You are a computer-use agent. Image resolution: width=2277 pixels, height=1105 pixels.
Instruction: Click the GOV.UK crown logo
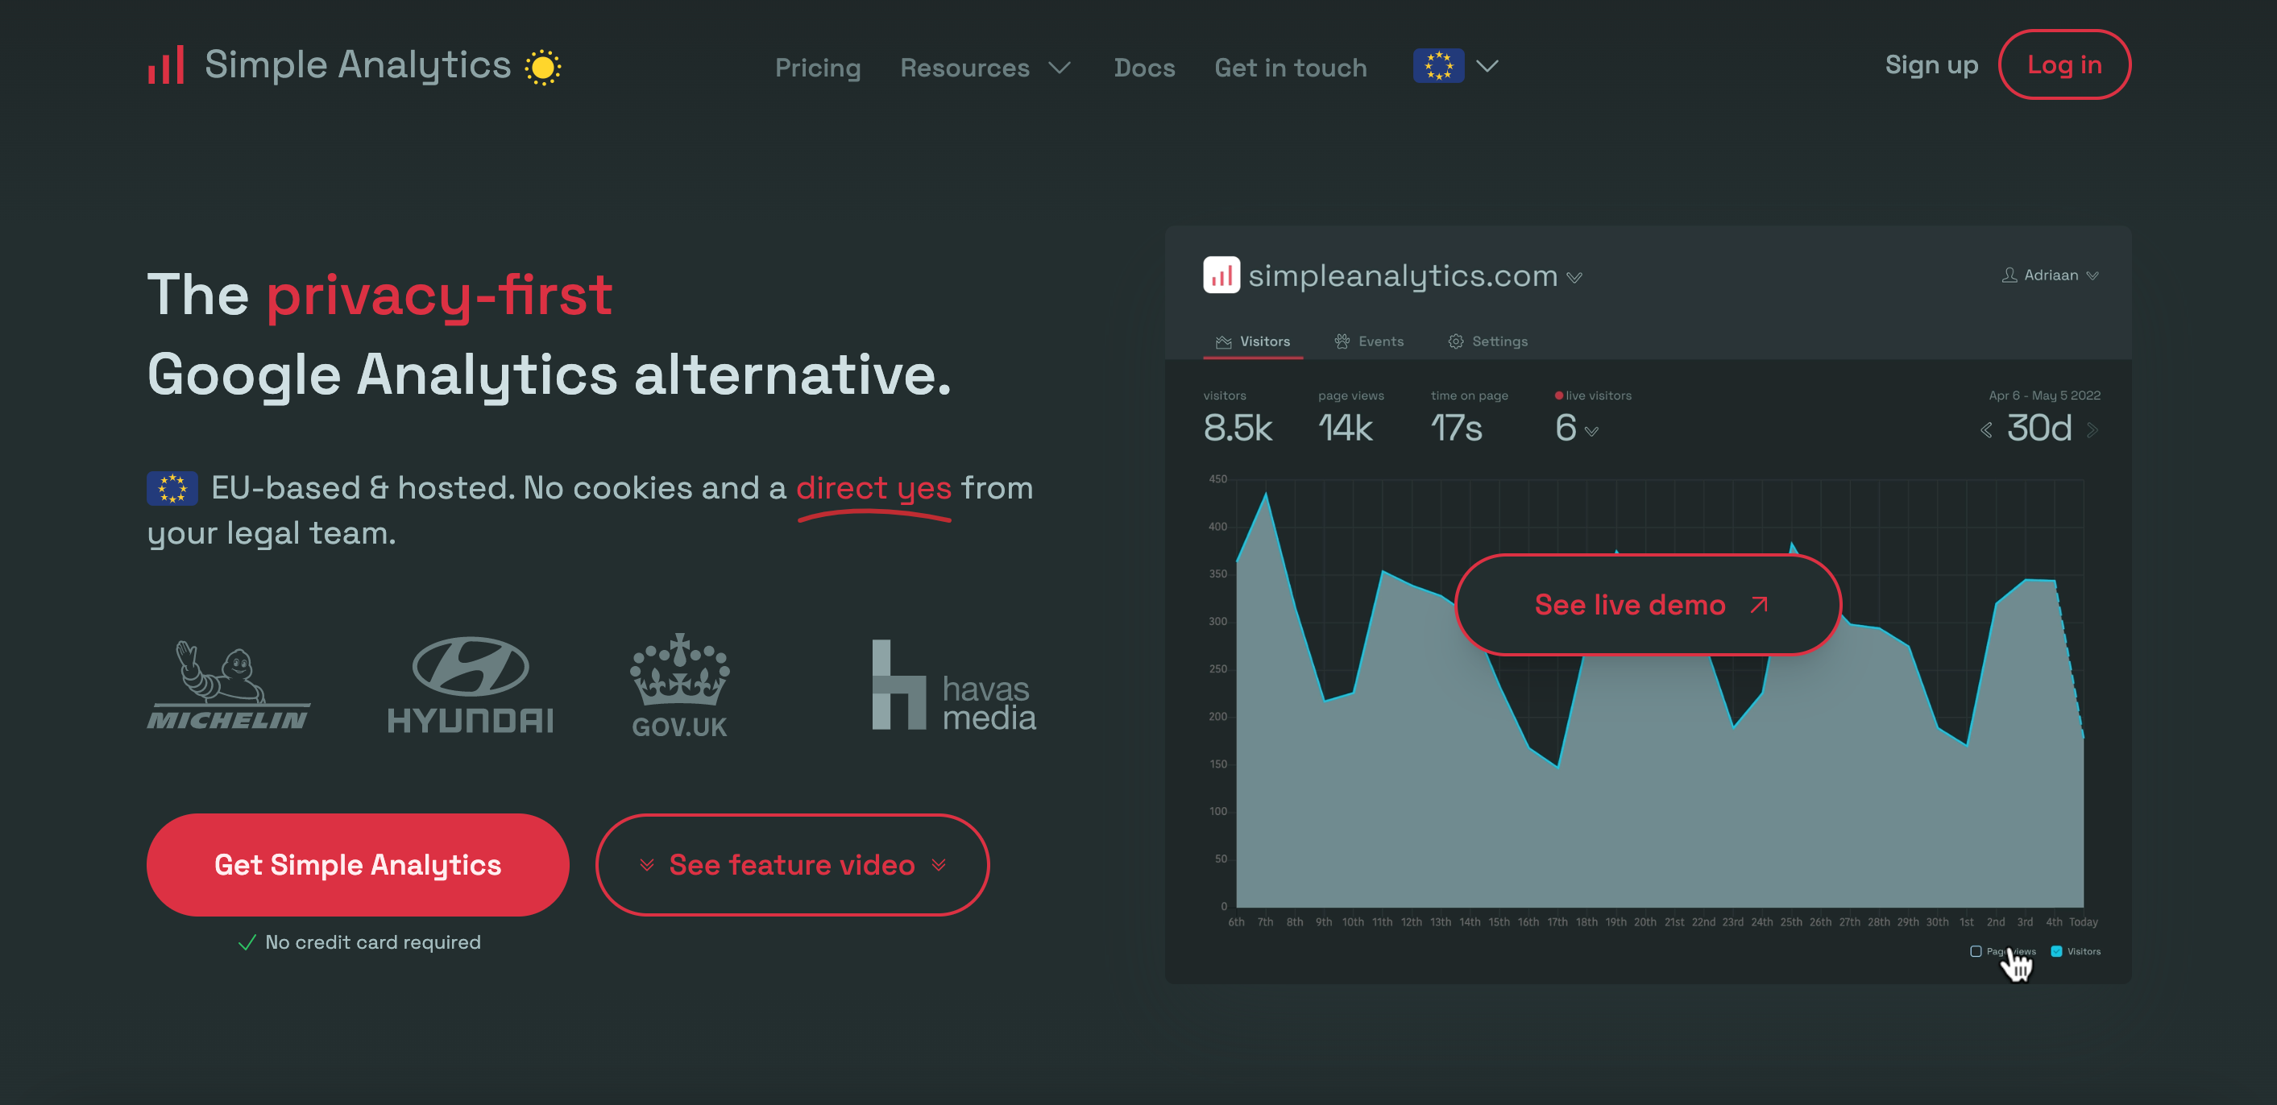point(679,685)
